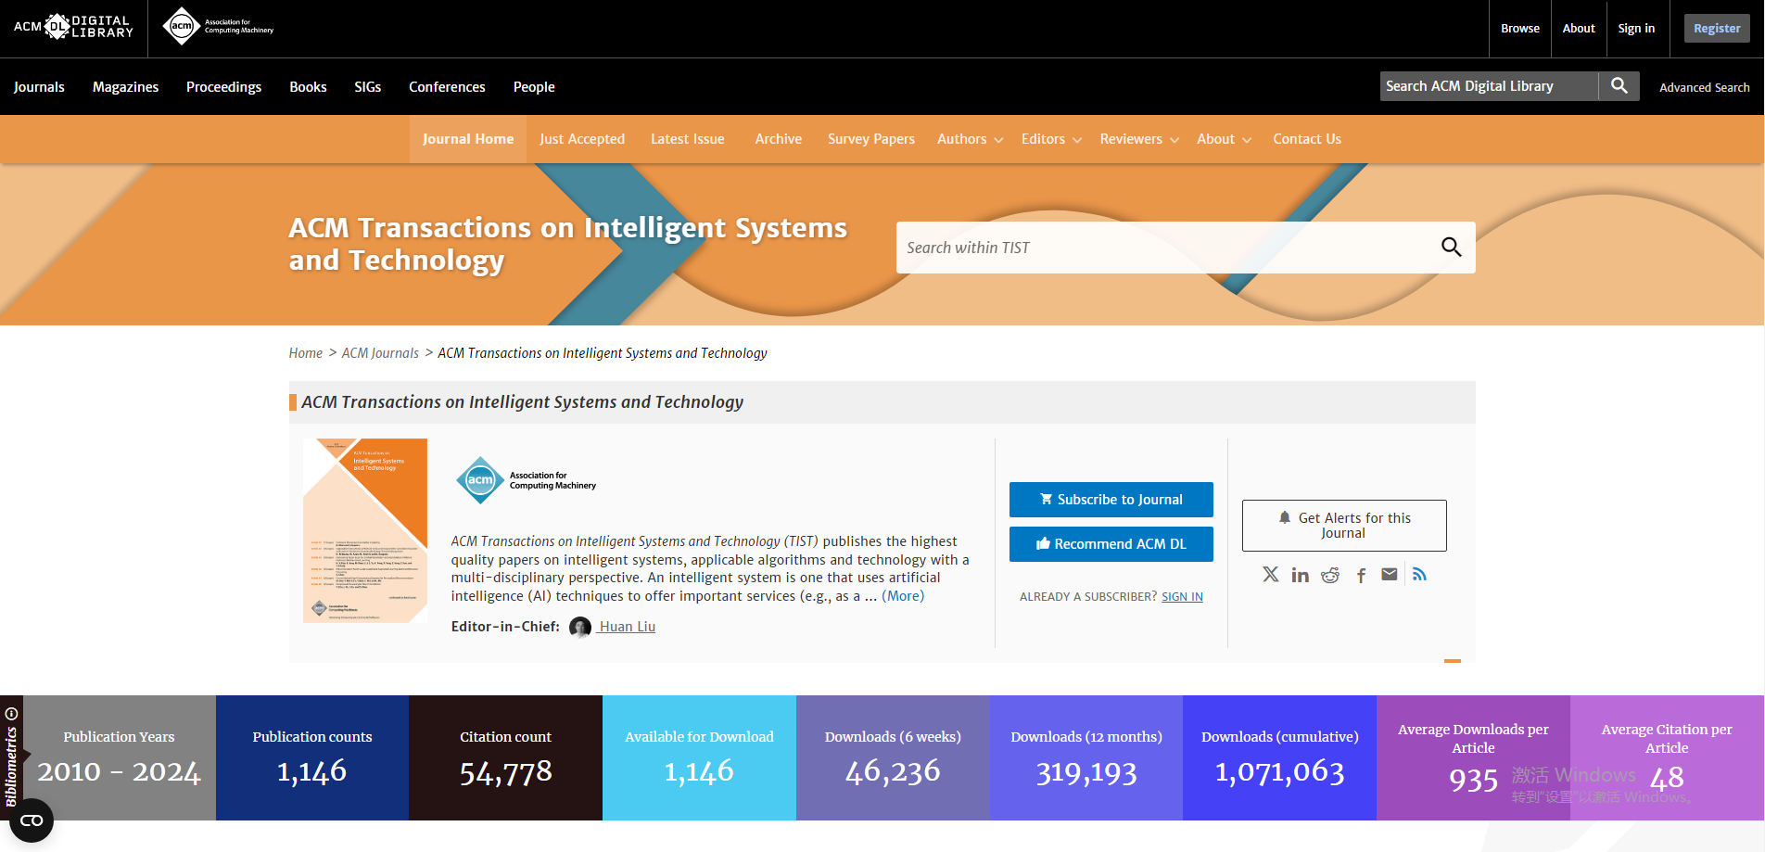
Task: Go to Latest Issue tab
Action: pyautogui.click(x=688, y=139)
